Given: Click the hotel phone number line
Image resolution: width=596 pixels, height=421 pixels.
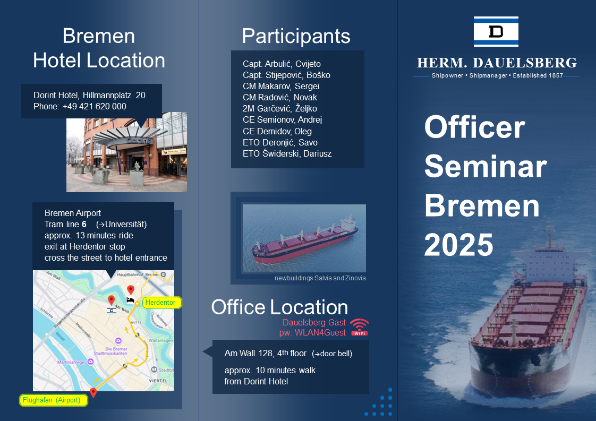Looking at the screenshot, I should coord(80,106).
